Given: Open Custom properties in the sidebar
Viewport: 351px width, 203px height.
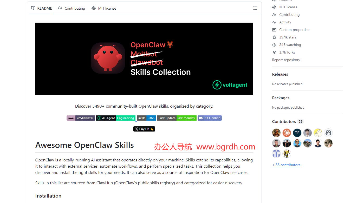Looking at the screenshot, I should pyautogui.click(x=294, y=30).
